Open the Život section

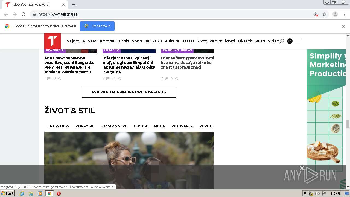tap(202, 41)
